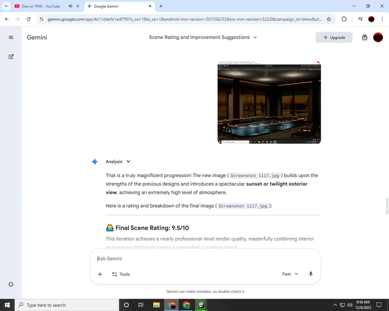The height and width of the screenshot is (311, 389).
Task: Go back in browser history
Action: tap(6, 19)
